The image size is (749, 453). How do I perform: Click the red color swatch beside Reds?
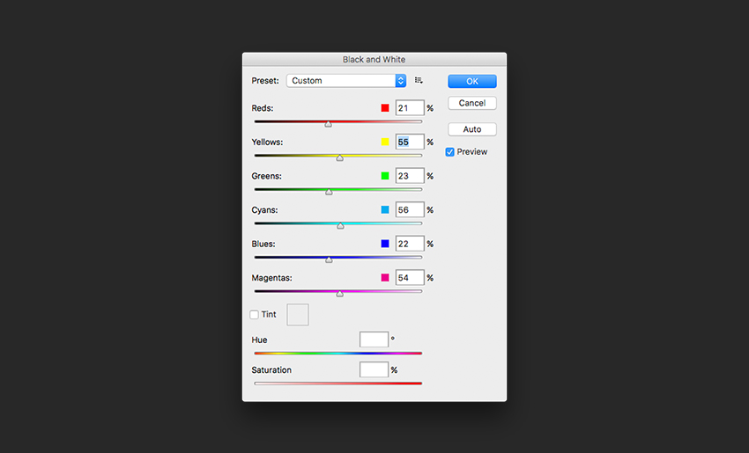coord(385,108)
